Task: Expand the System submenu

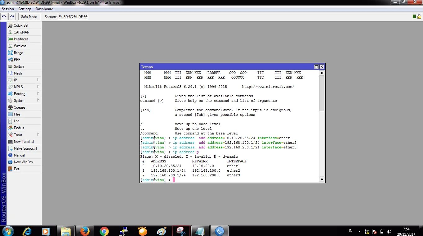Action: point(24,101)
